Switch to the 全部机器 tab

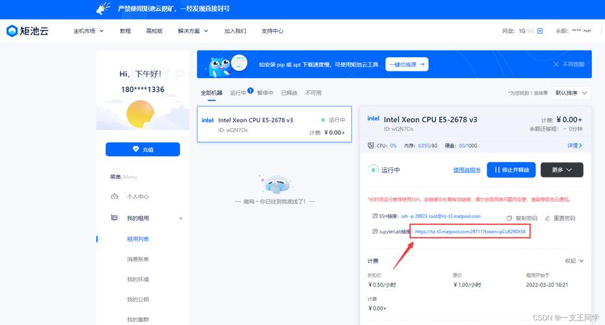(211, 93)
